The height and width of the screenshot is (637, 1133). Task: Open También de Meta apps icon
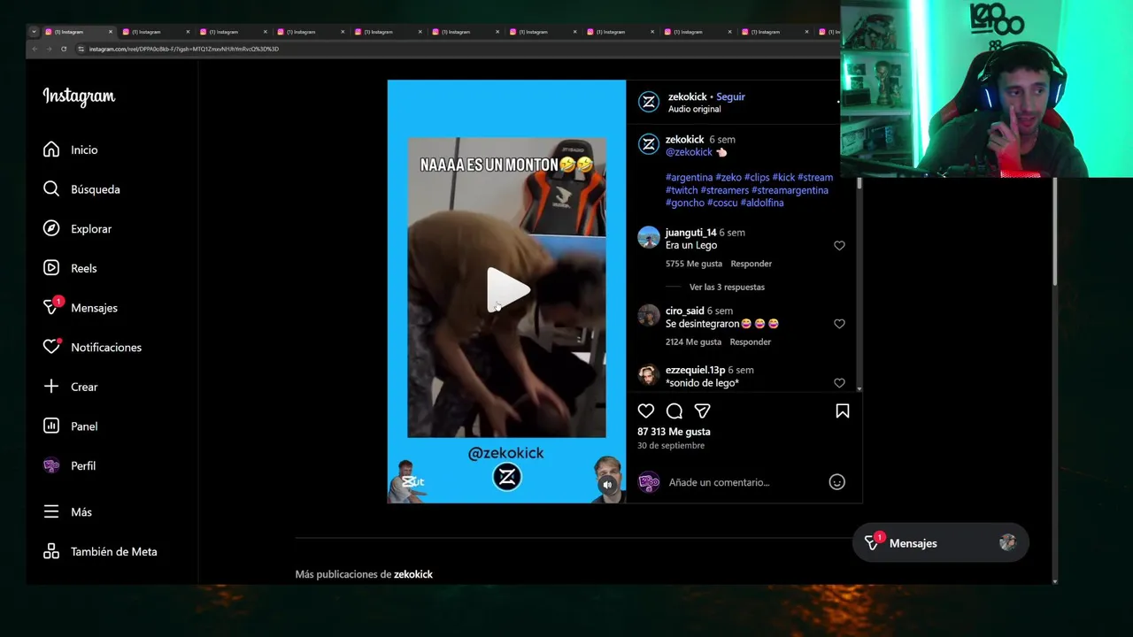[51, 551]
